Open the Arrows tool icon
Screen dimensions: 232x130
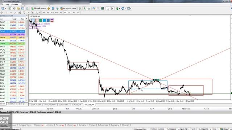(37, 13)
